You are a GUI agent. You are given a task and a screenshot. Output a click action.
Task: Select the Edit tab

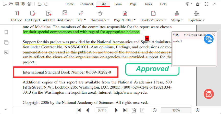pos(103,4)
